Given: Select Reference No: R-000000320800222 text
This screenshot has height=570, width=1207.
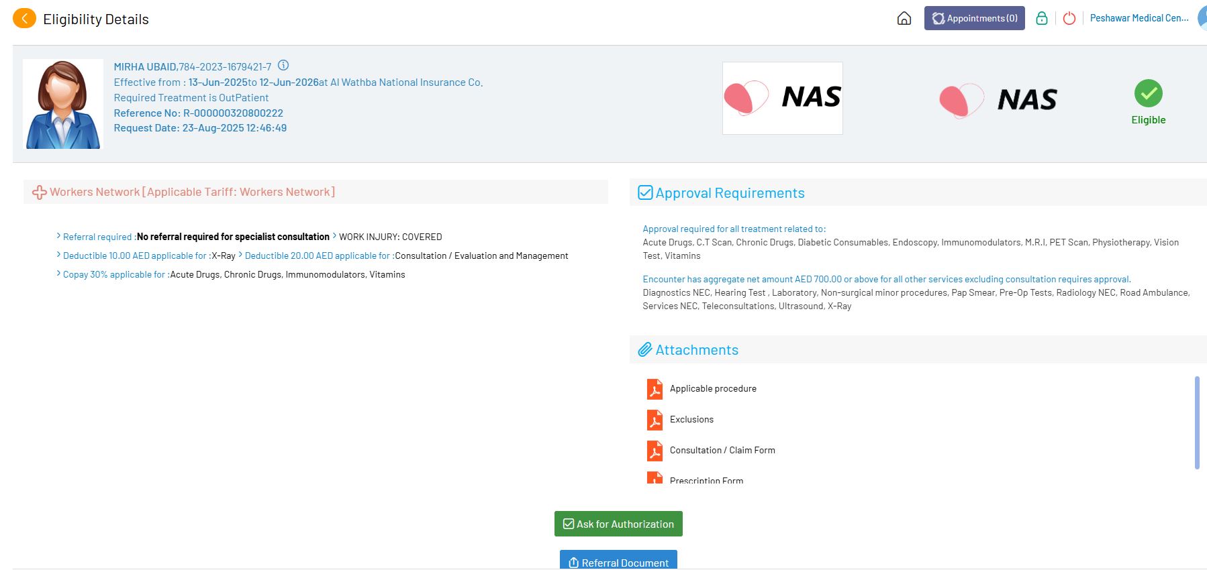Looking at the screenshot, I should tap(199, 113).
